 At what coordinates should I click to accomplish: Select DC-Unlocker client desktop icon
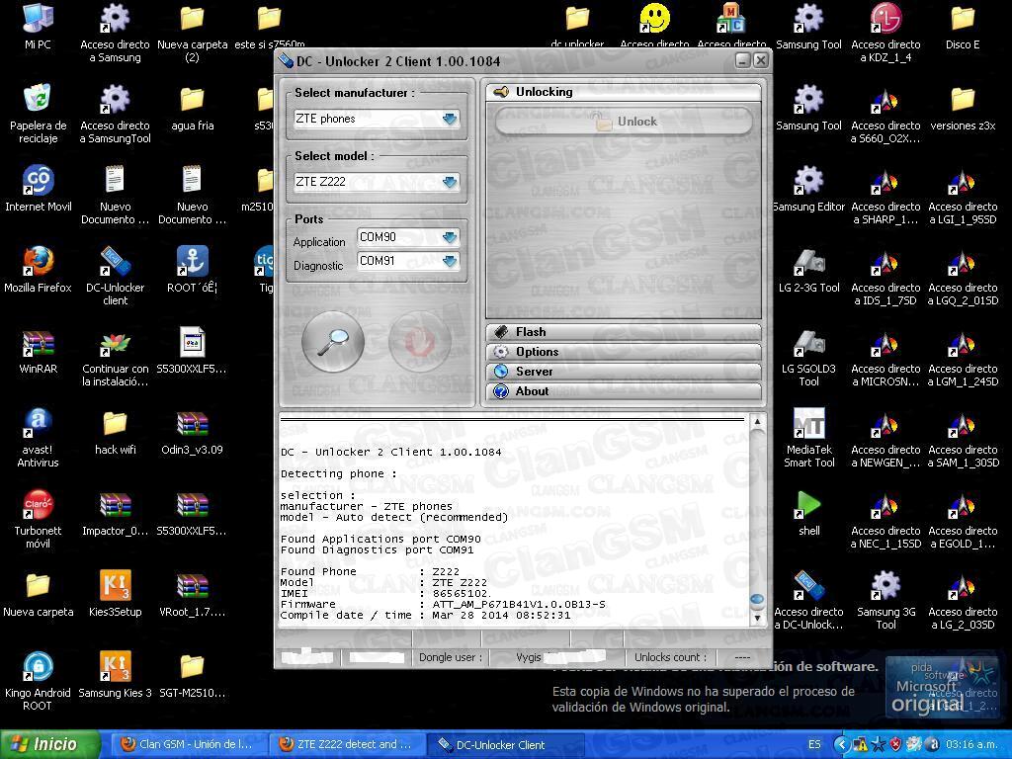(115, 276)
